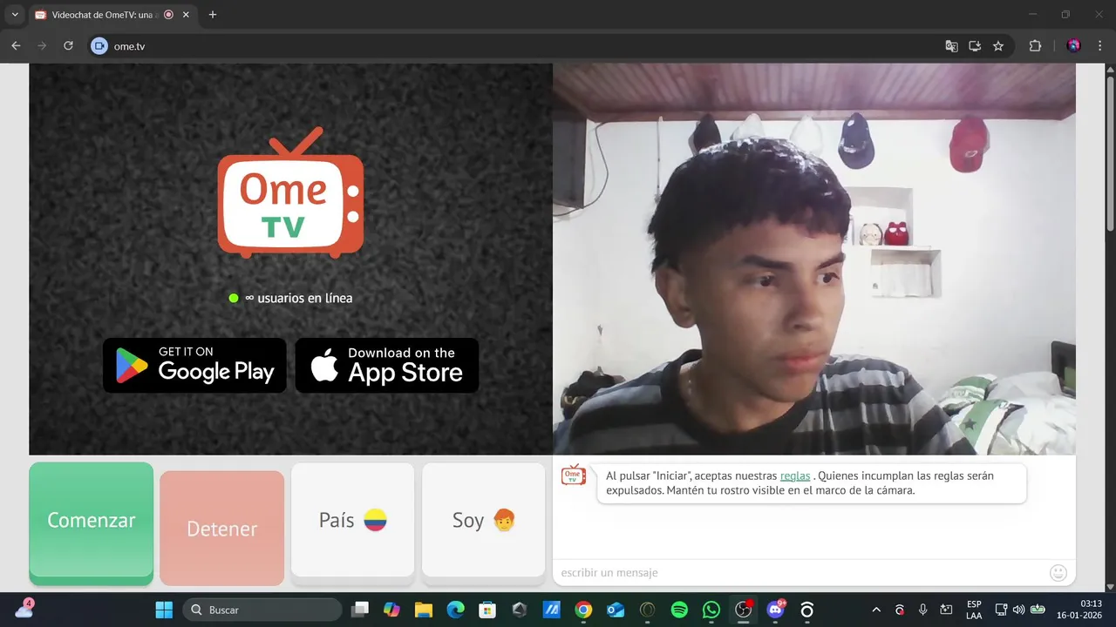Launch Copilot from the taskbar
Screen dimensions: 1116x627
(x=391, y=610)
